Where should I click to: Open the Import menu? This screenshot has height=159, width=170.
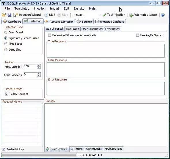[x=54, y=9]
